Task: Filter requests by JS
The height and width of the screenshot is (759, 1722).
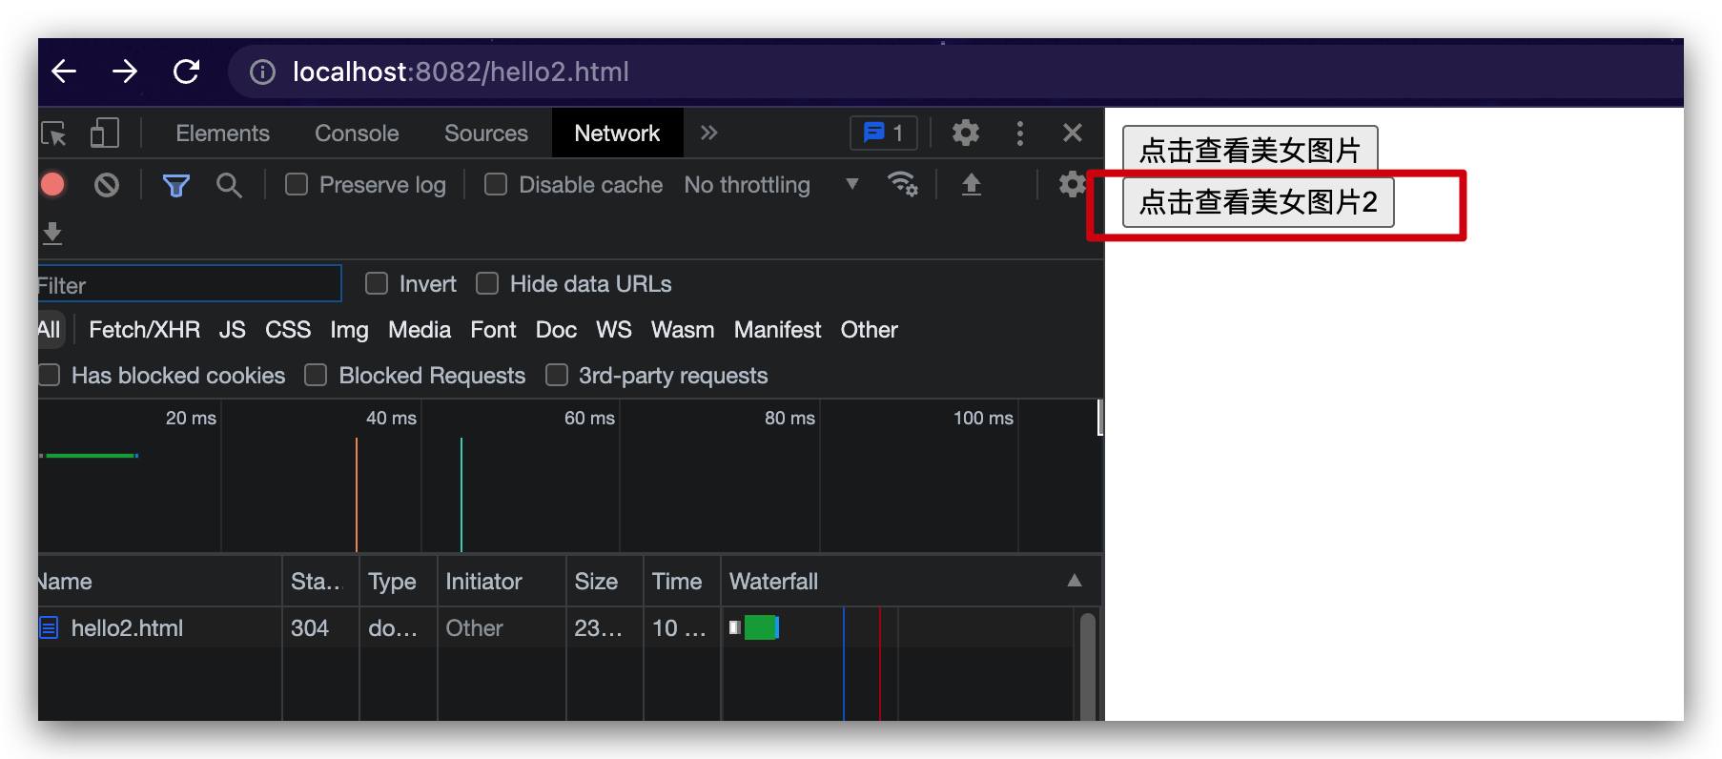Action: (232, 330)
